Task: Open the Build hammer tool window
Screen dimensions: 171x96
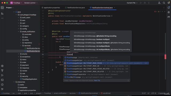Action: click(x=2, y=70)
